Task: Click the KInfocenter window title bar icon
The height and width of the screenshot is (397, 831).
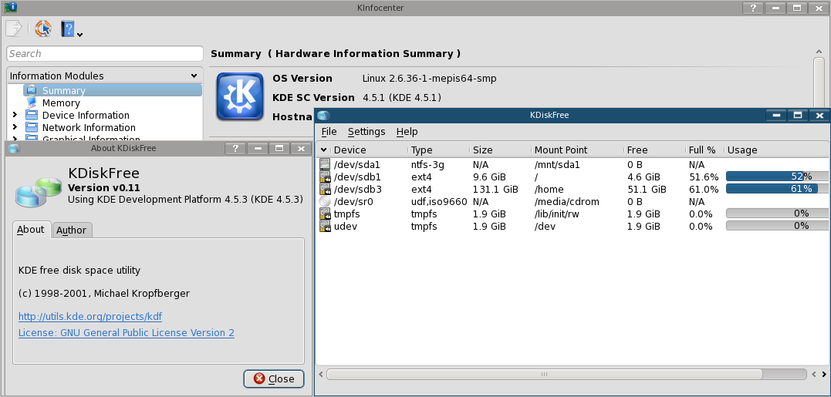Action: coord(11,8)
